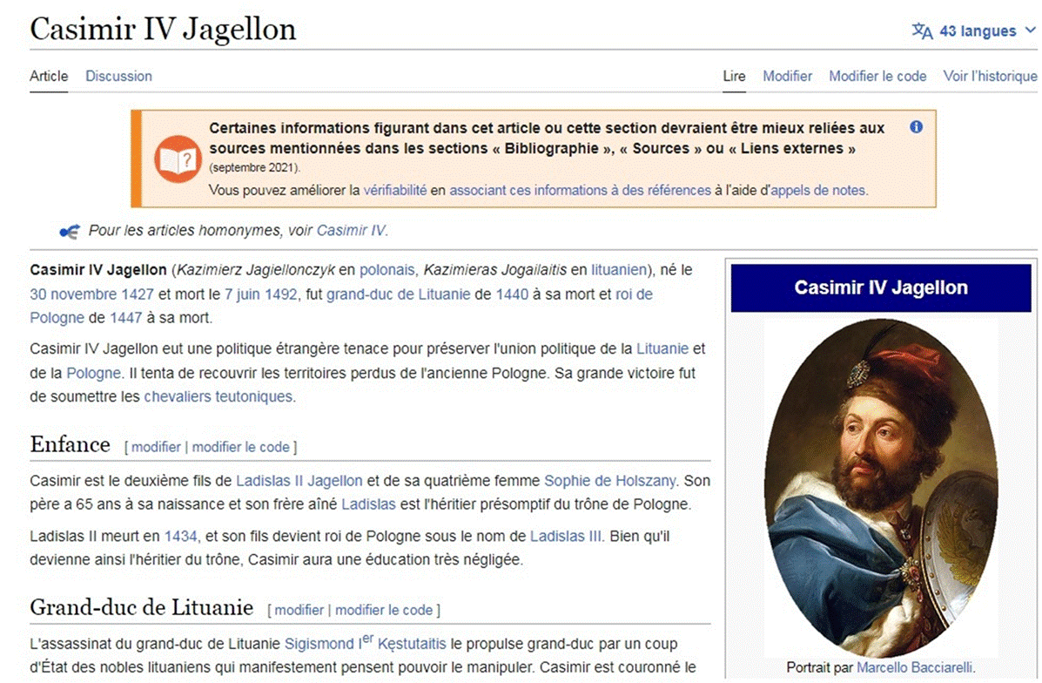The width and height of the screenshot is (1042, 683).
Task: Click modifier le code next to Grand-duc de Lituanie
Action: click(x=383, y=610)
